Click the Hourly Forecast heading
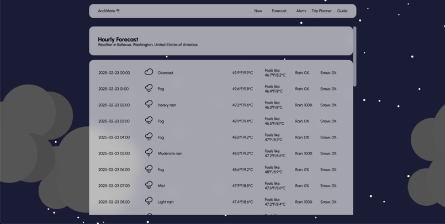This screenshot has width=445, height=224. 118,39
